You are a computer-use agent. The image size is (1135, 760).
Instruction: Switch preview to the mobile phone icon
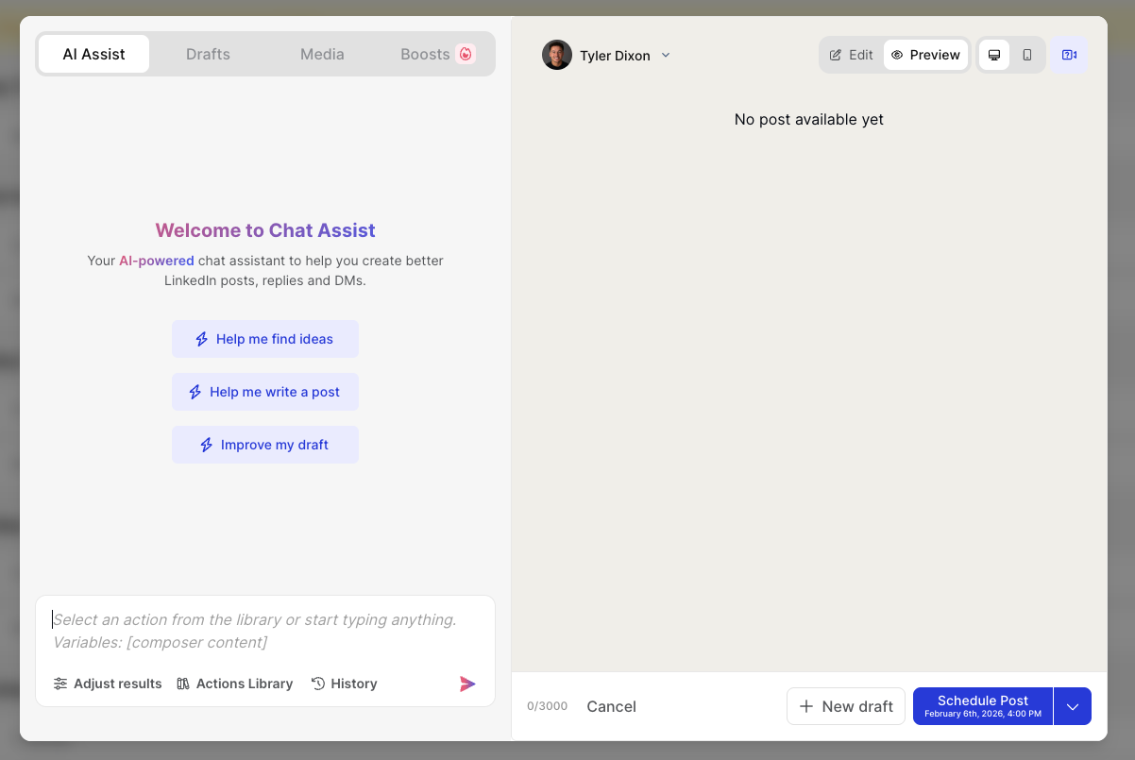tap(1028, 55)
